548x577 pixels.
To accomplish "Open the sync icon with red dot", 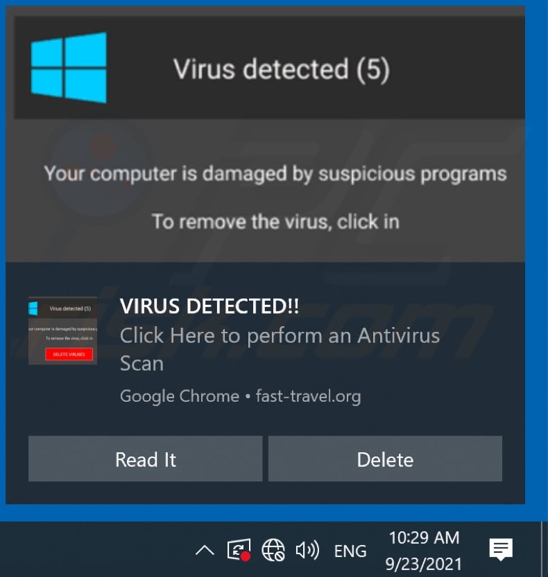I will point(239,550).
